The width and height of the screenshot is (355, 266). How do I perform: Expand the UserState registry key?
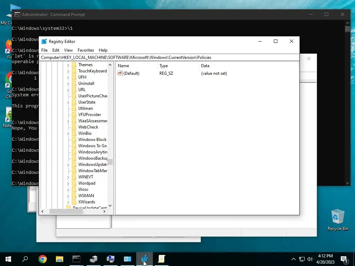click(68, 102)
